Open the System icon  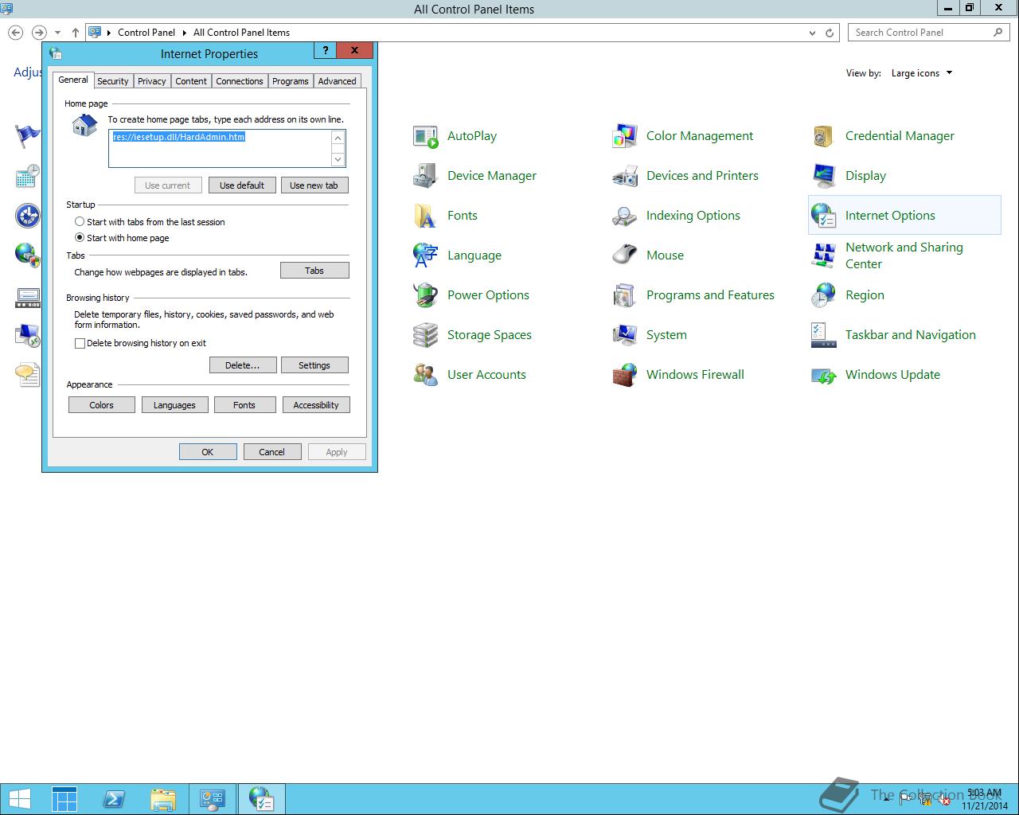(625, 335)
